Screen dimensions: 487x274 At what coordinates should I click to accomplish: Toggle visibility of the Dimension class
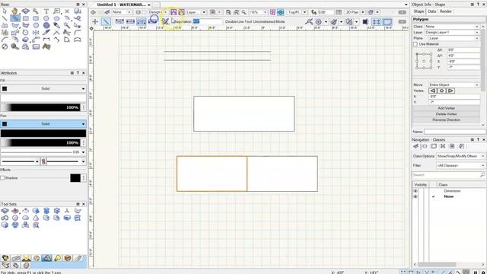pos(415,191)
